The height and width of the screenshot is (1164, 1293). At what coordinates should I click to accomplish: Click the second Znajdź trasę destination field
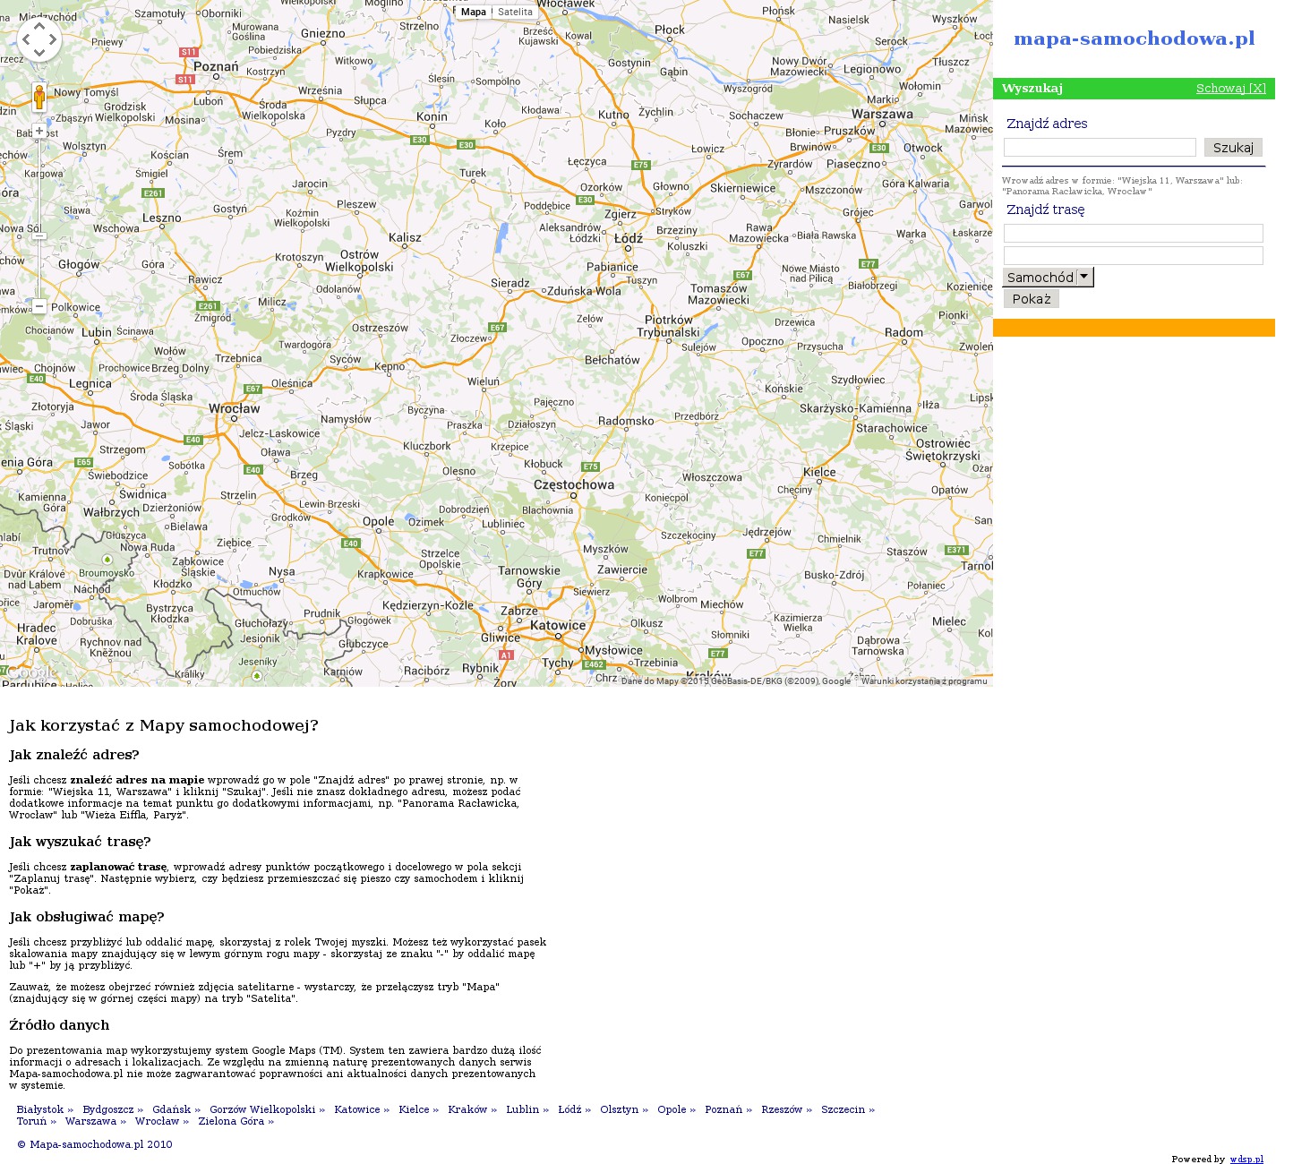[x=1133, y=256]
